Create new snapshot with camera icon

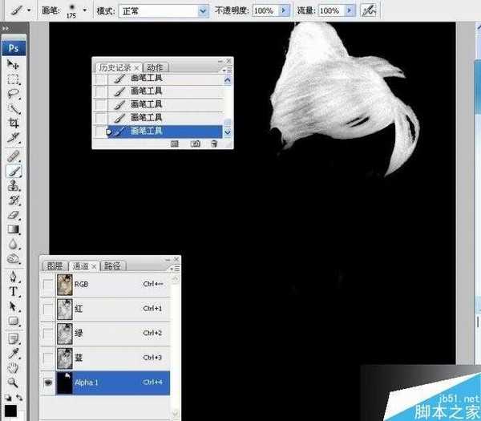pos(195,144)
